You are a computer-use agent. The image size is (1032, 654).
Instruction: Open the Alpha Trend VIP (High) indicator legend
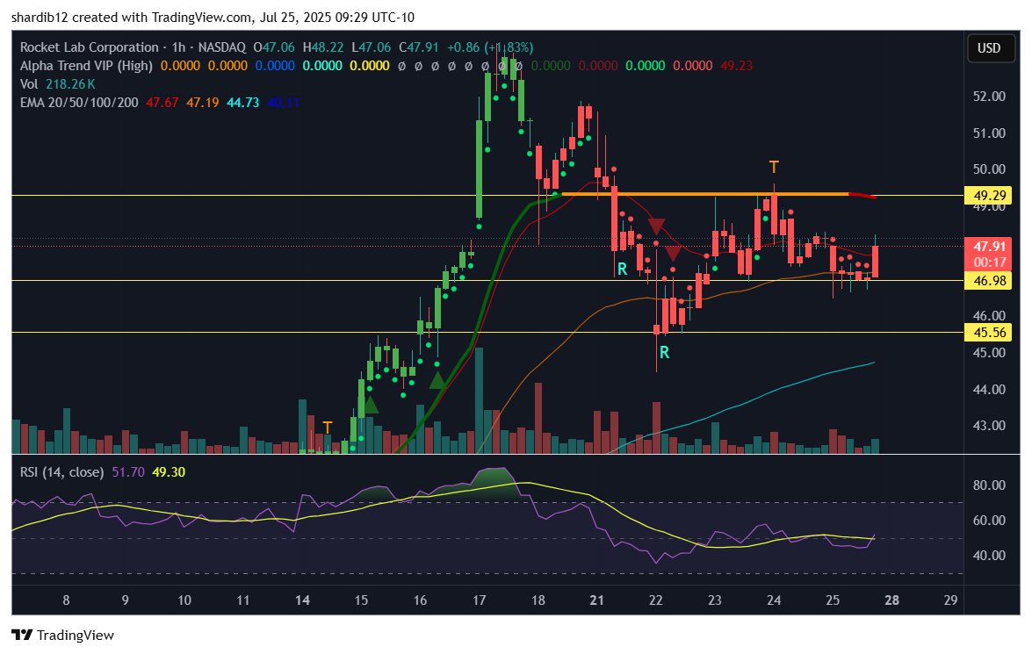[x=86, y=66]
